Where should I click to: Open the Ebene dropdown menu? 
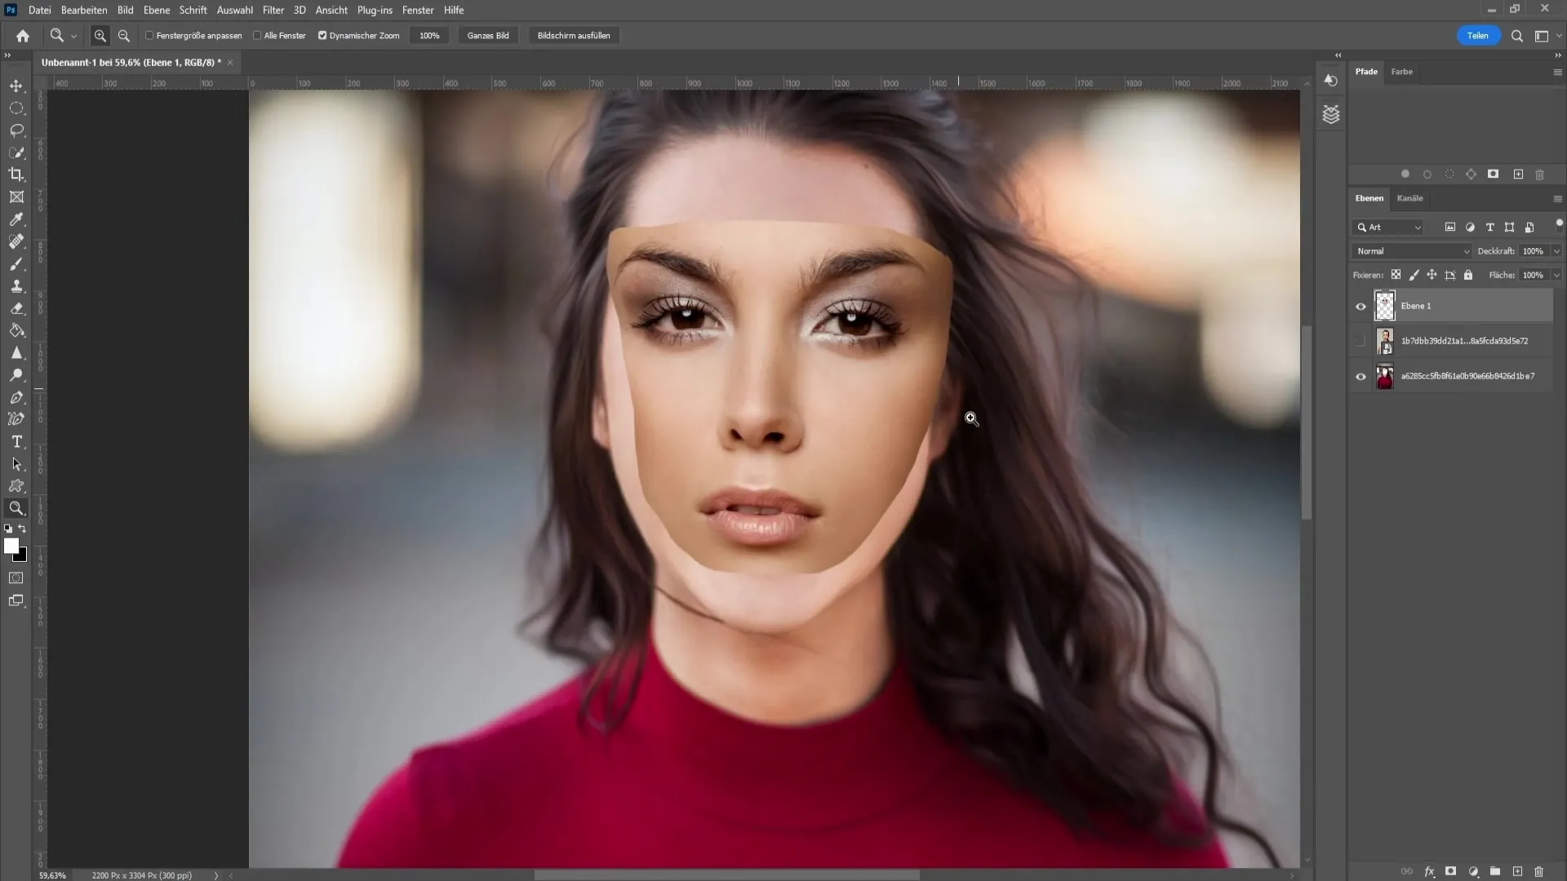click(x=156, y=10)
